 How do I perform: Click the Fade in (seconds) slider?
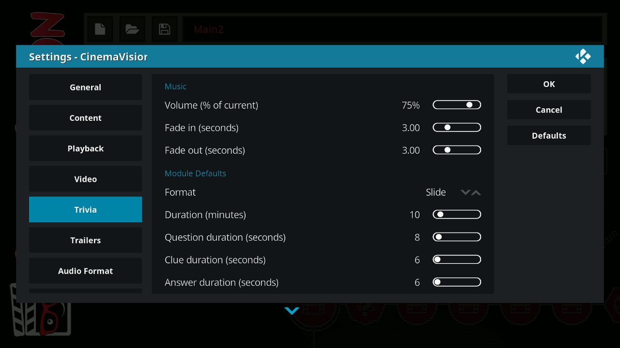click(x=457, y=128)
